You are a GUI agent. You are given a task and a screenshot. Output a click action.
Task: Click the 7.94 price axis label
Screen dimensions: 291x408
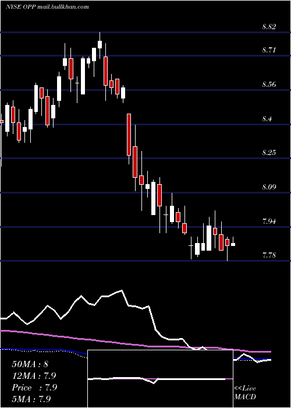269,221
